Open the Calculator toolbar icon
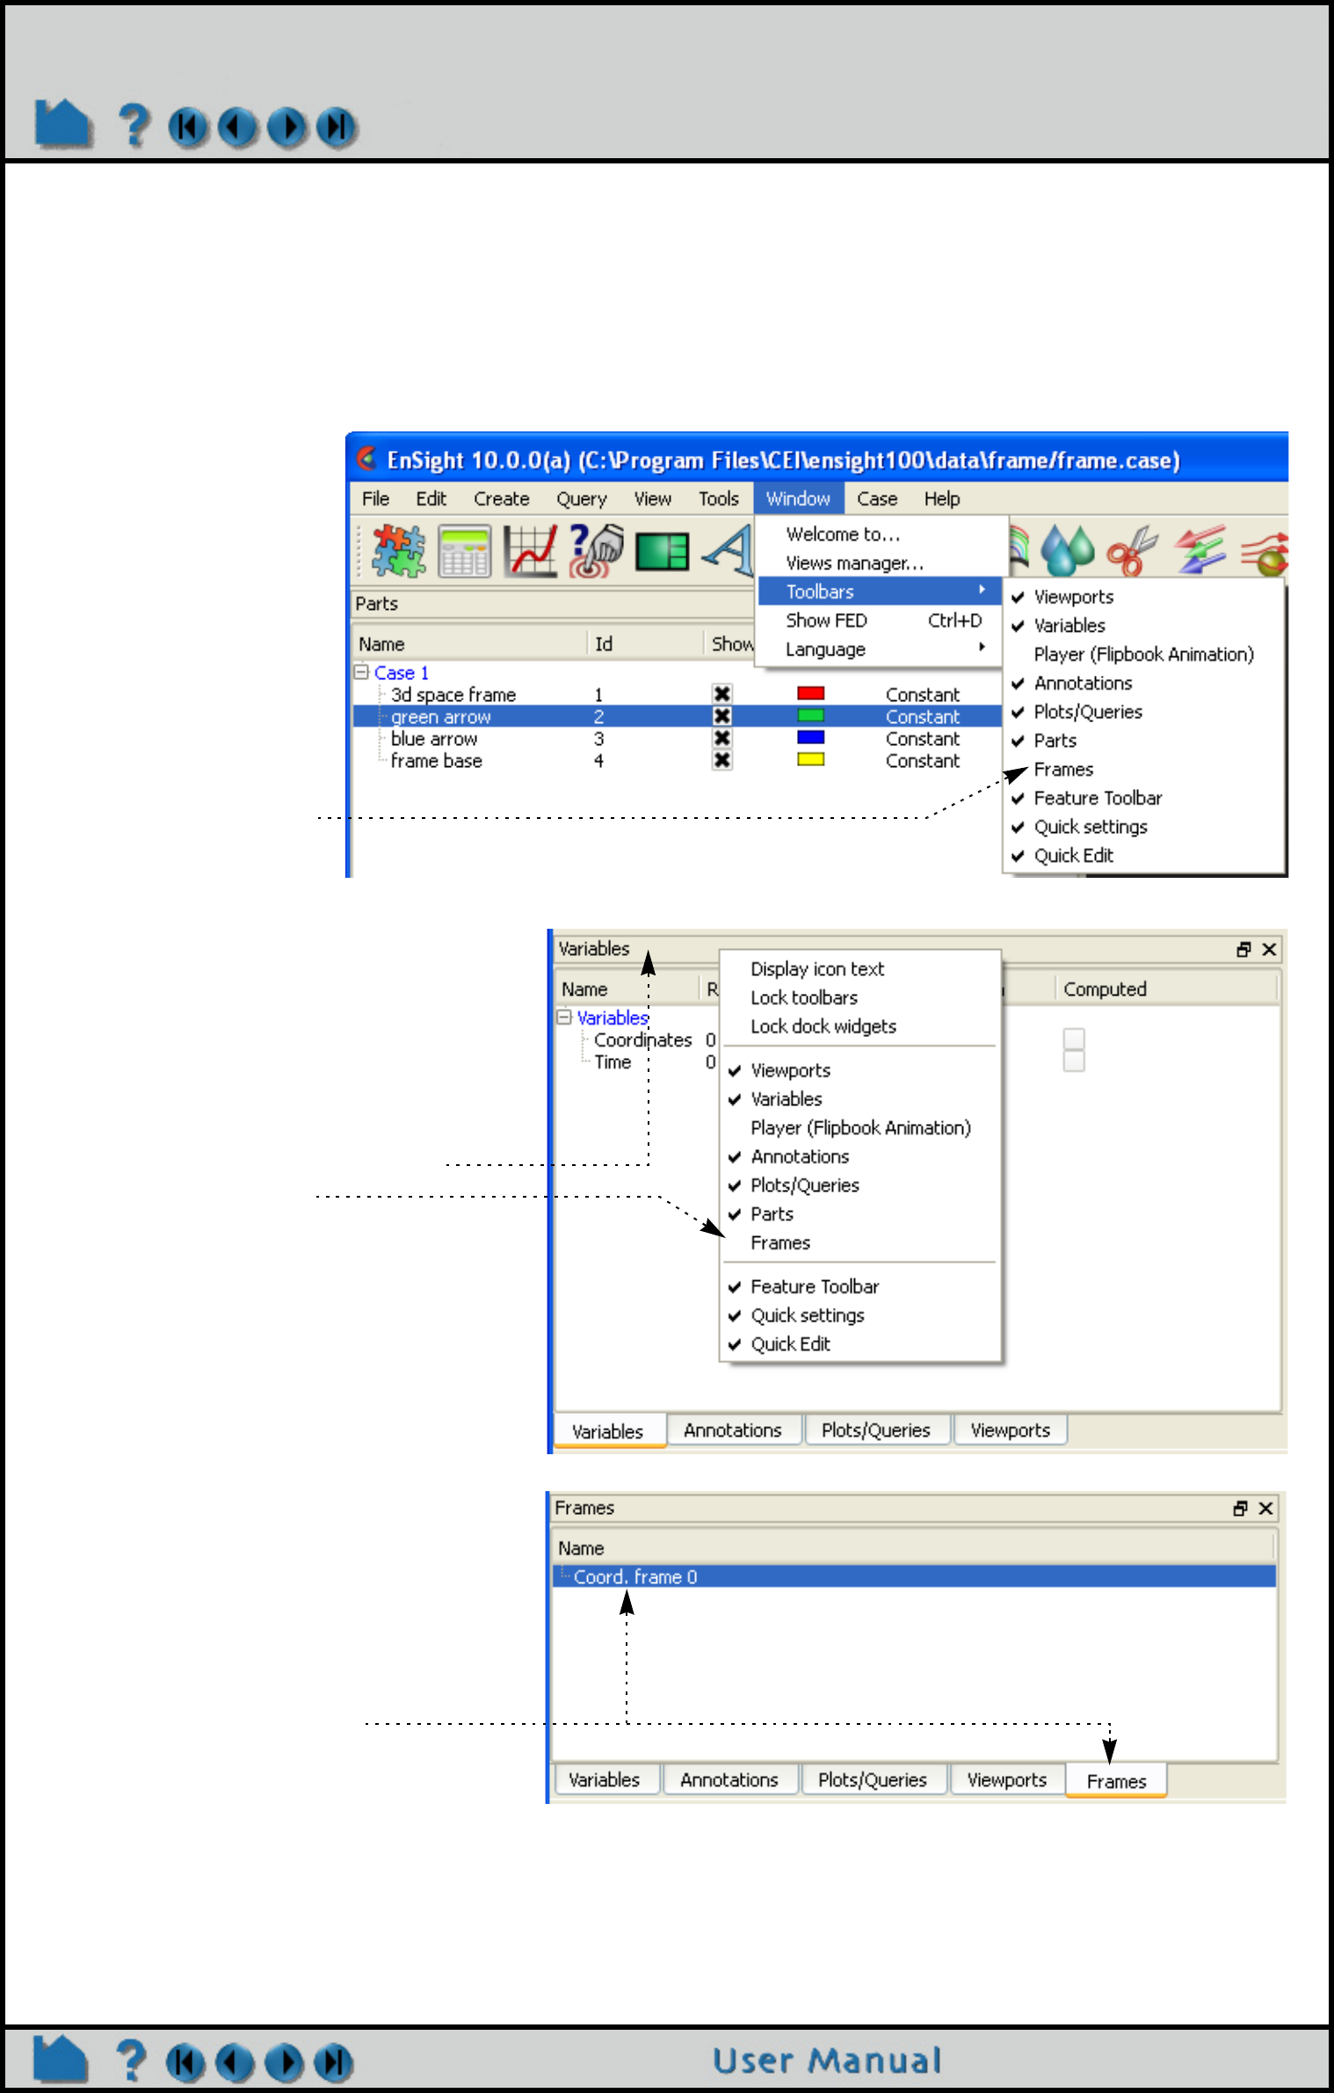This screenshot has height=2093, width=1334. pyautogui.click(x=465, y=551)
